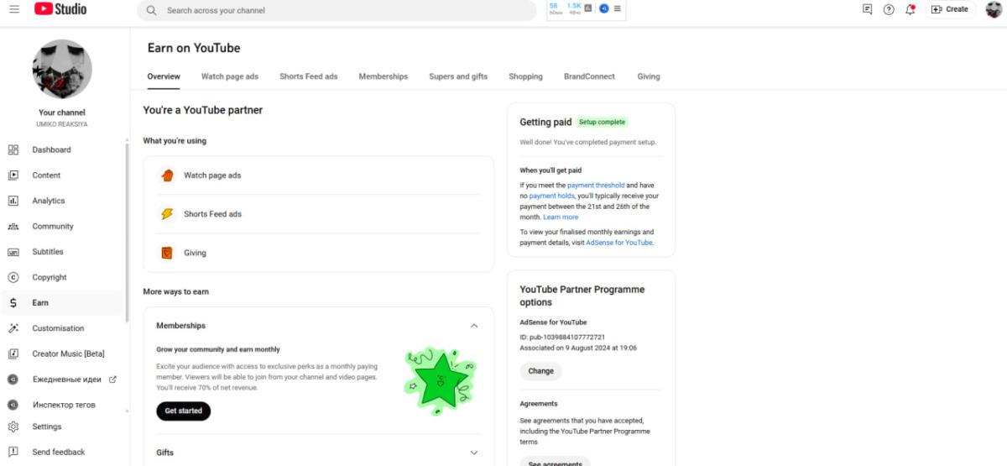
Task: Open Инспектор тегов in the sidebar
Action: point(64,405)
